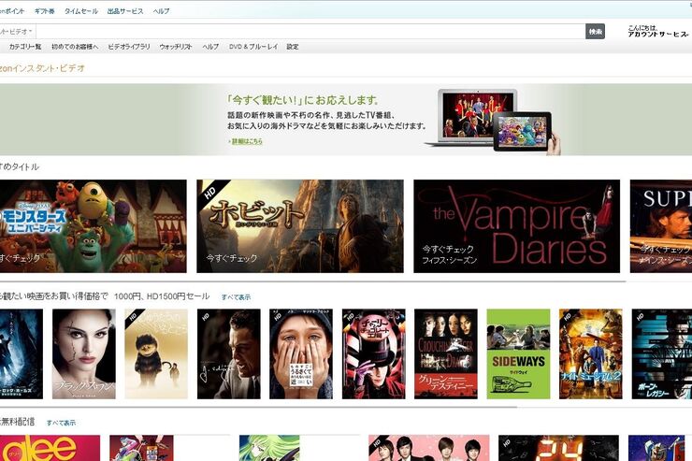Open 初めてのお客様へ tab
Image resolution: width=692 pixels, height=461 pixels.
(x=75, y=47)
